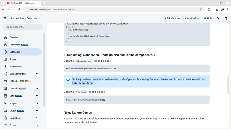Open the browser extensions puzzle icon
Viewport: 231px width, 130px height.
(x=209, y=10)
